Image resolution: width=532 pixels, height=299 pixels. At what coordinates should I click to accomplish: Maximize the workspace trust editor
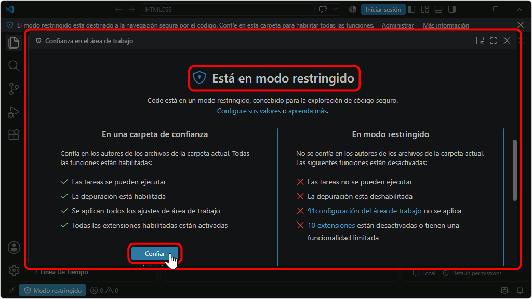(x=494, y=40)
